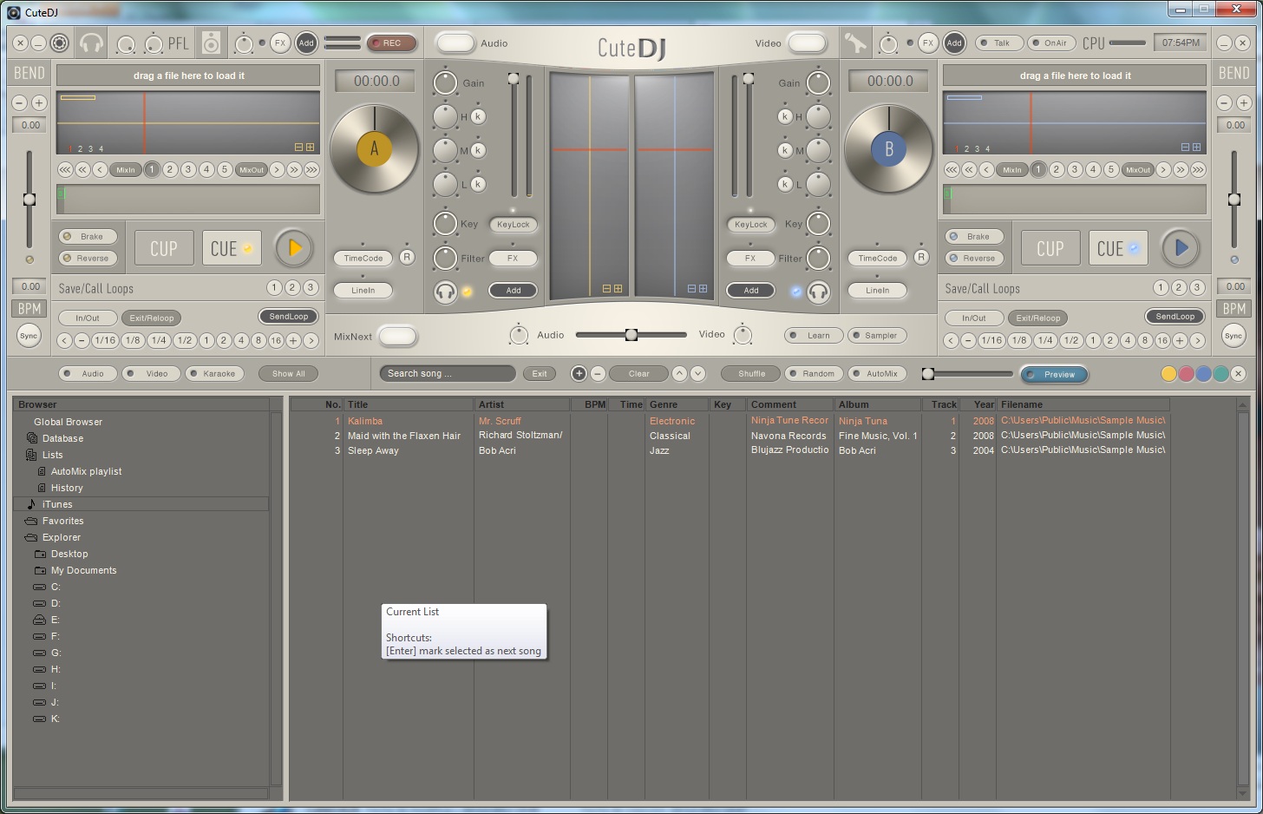Move song down with the down arrow
This screenshot has height=814, width=1263.
[x=698, y=373]
